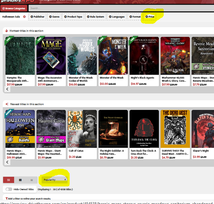Expand the Format filter
The image size is (214, 204).
tap(135, 17)
